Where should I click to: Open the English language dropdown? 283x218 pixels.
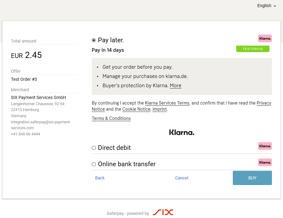pos(267,6)
